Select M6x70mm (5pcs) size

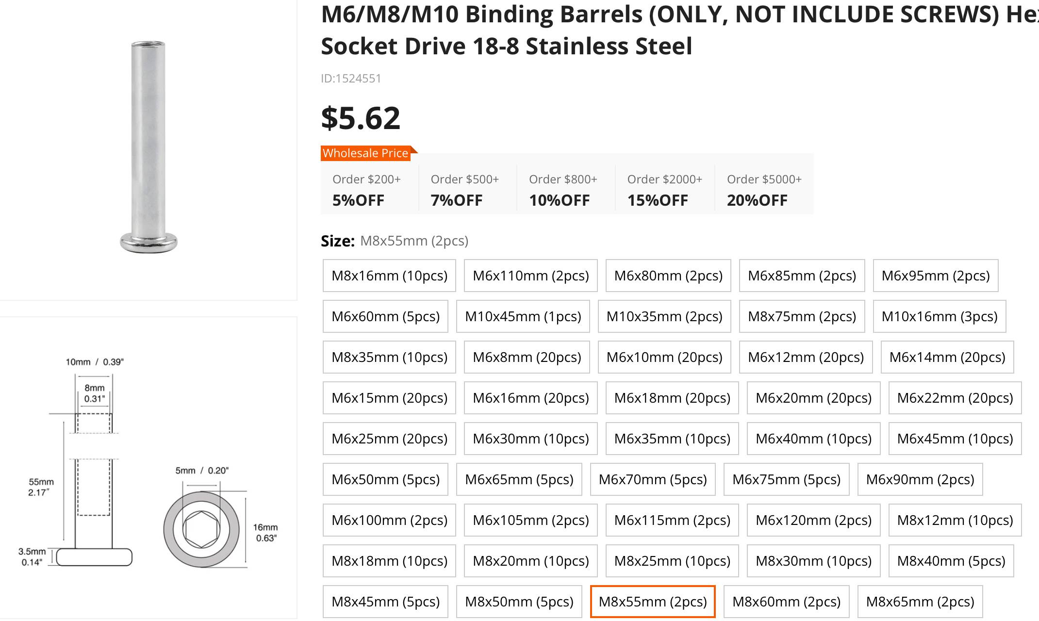(x=652, y=479)
